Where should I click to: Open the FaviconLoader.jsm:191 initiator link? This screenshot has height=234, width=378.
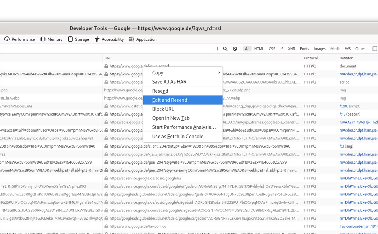click(358, 226)
